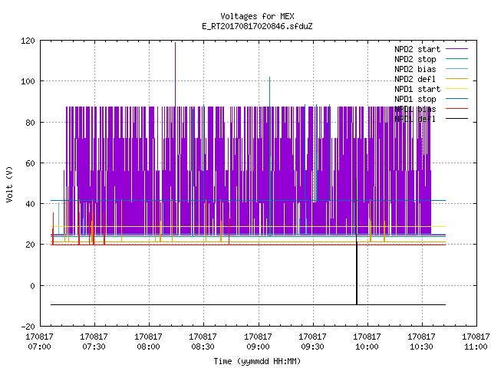Click the y-axis tick label 40
Image resolution: width=491 pixels, height=368 pixels.
click(31, 204)
